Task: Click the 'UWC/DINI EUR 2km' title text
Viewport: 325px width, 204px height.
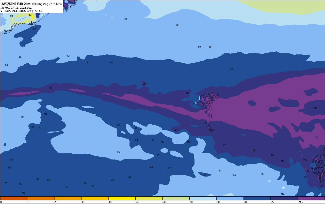Action: (x=15, y=4)
